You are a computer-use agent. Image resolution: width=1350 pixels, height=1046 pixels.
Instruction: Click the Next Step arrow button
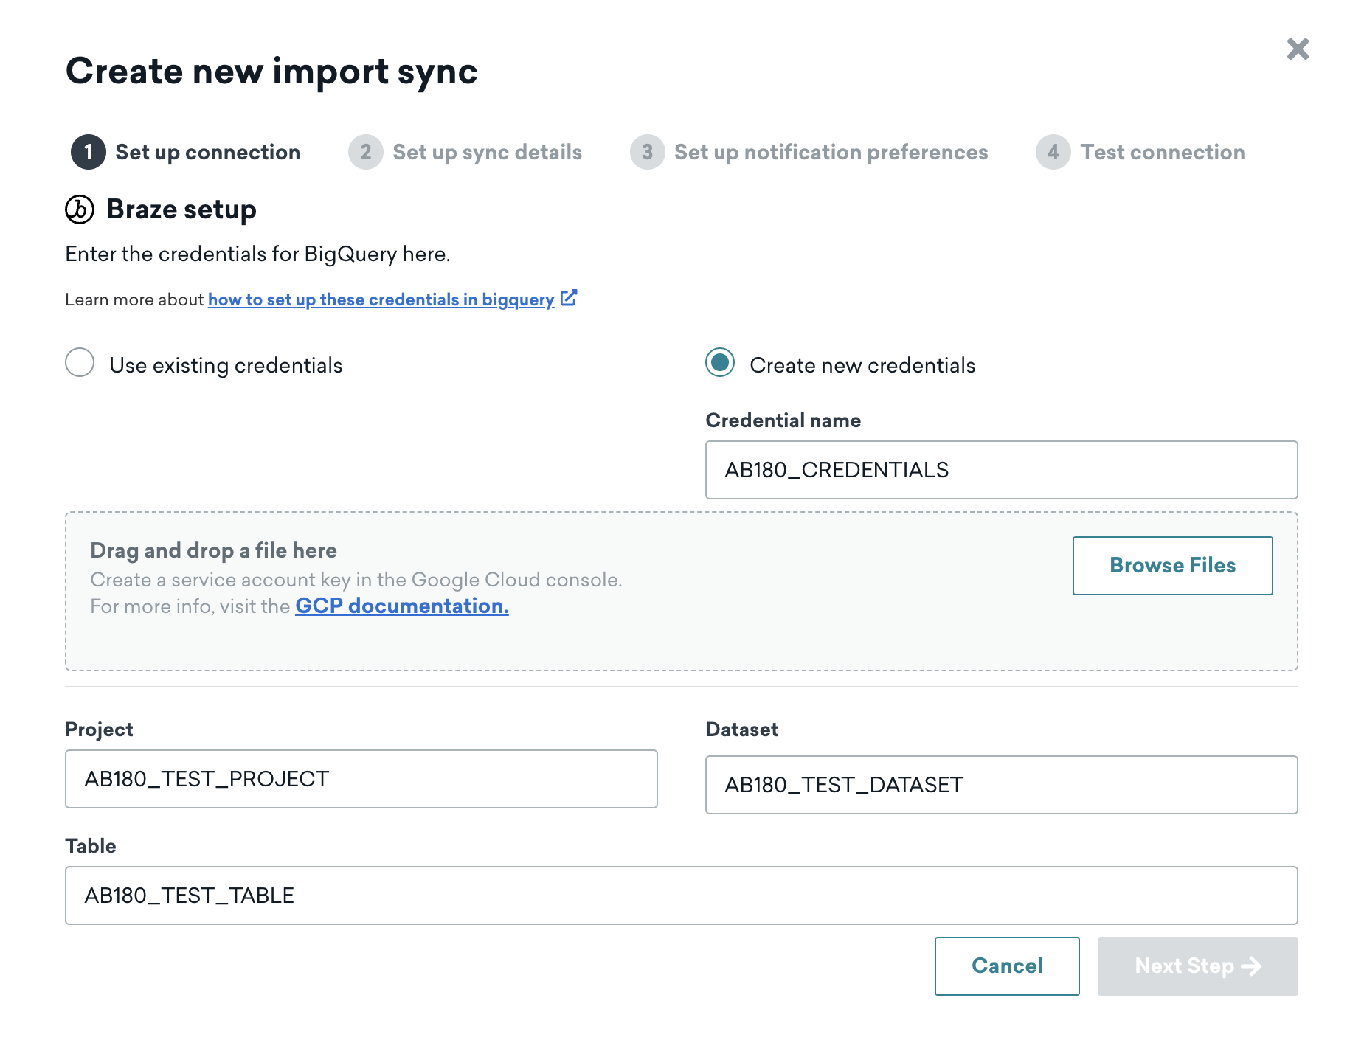tap(1198, 966)
